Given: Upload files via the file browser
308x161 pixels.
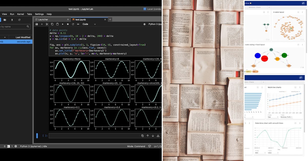Looking at the screenshot, I should point(12,20).
